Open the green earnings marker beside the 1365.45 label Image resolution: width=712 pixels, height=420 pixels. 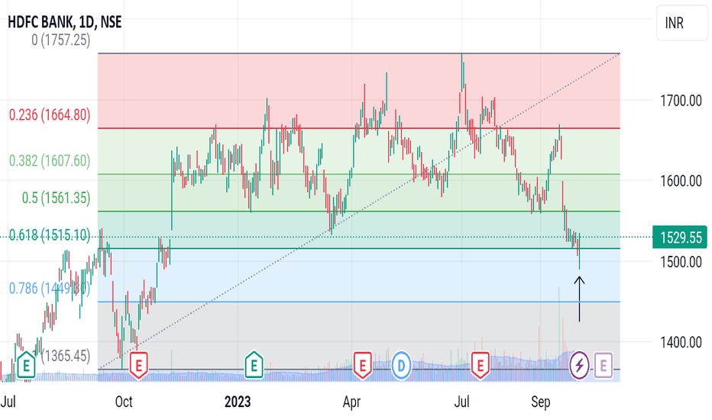26,365
